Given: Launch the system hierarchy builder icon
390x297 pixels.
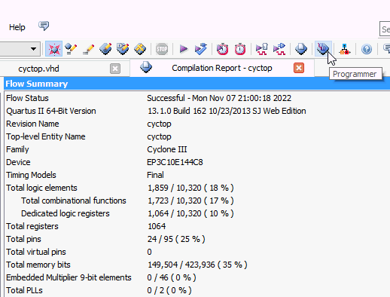Looking at the screenshot, I should click(345, 49).
